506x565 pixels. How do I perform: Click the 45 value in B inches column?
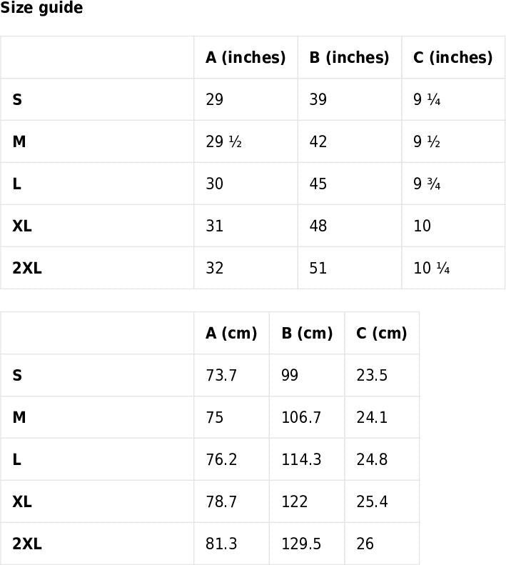pyautogui.click(x=318, y=184)
